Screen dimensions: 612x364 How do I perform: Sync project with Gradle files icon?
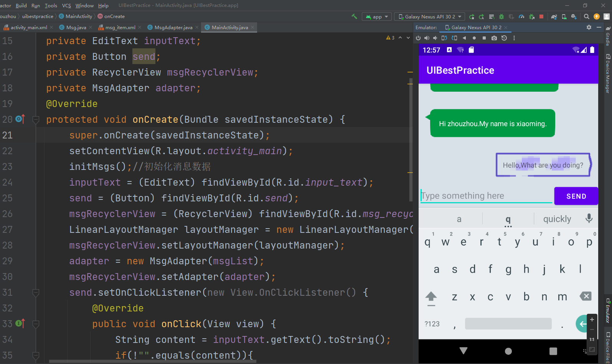(x=554, y=16)
